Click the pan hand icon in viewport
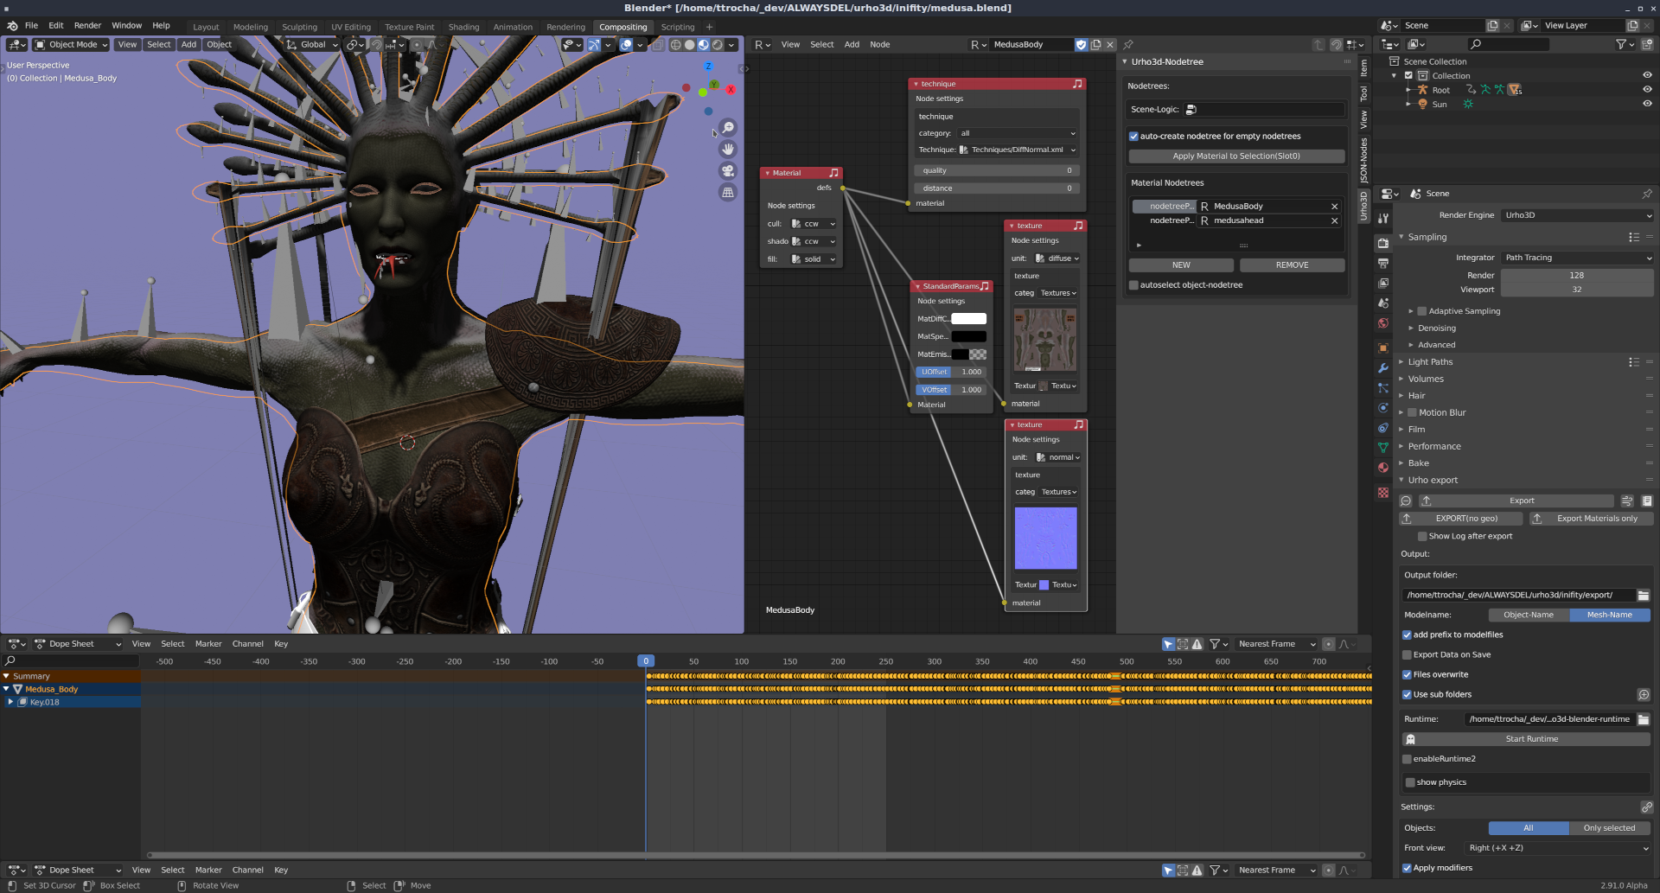Viewport: 1660px width, 893px height. tap(728, 150)
